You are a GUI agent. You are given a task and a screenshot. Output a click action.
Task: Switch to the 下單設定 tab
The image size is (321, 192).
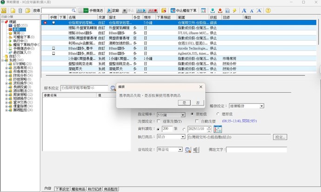tap(61, 189)
